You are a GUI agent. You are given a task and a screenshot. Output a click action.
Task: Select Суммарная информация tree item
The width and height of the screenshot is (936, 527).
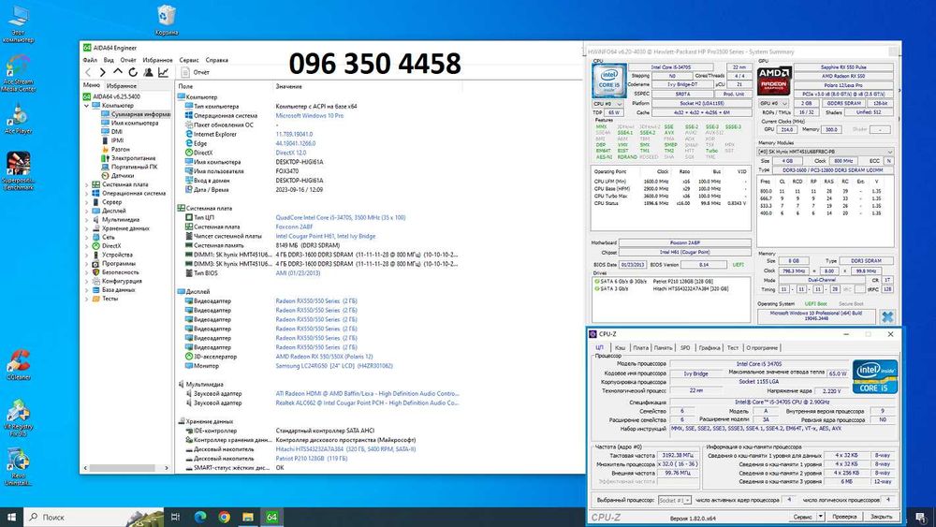(136, 114)
